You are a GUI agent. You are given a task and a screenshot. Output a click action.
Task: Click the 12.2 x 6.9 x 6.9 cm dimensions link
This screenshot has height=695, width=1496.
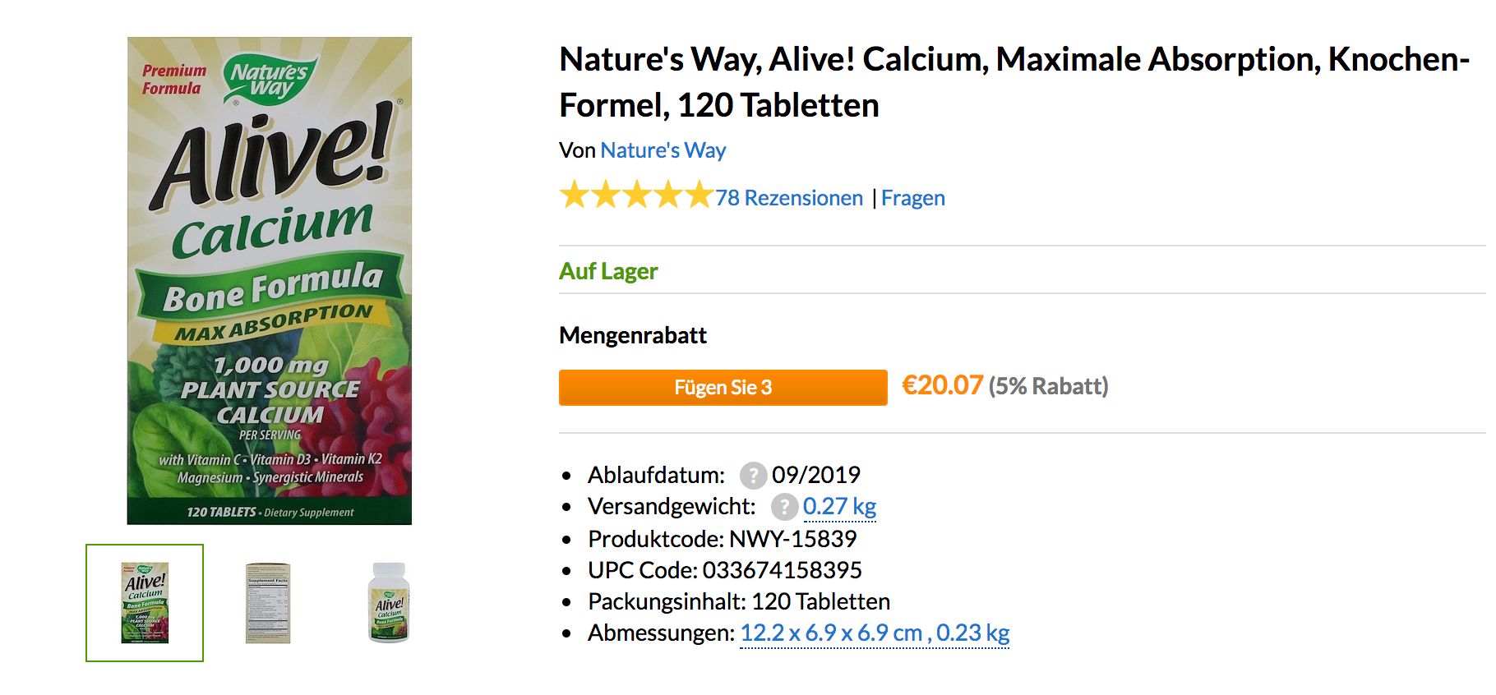(x=831, y=633)
